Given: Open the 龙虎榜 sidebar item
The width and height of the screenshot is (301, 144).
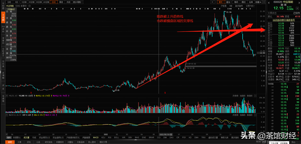Looking at the screenshot, I should (x=3, y=98).
